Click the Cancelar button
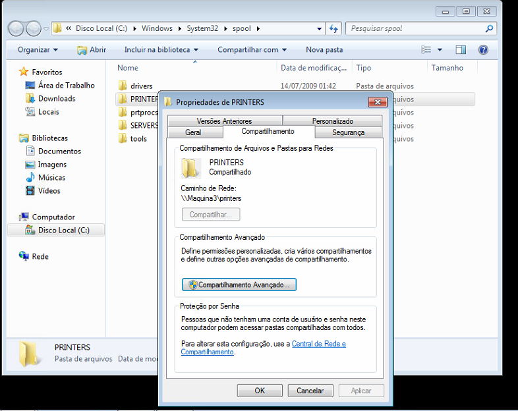 point(310,391)
